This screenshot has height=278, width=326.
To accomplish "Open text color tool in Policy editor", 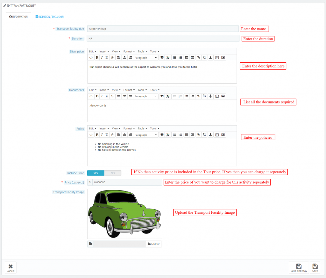I will (x=167, y=135).
